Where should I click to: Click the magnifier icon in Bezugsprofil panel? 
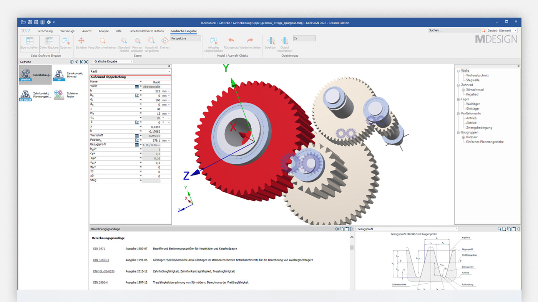click(500, 229)
